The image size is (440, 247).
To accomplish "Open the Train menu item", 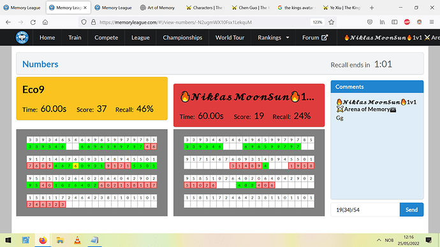I will coord(75,38).
